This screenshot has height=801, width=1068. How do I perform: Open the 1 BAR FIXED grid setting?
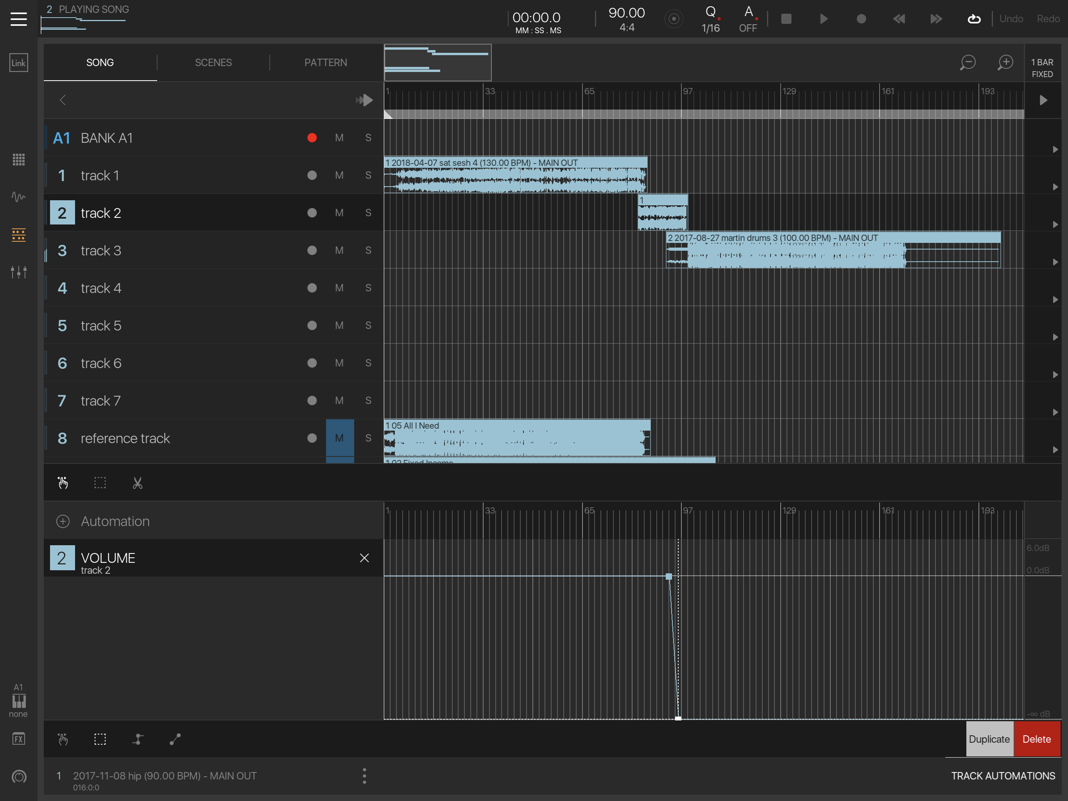click(x=1043, y=68)
